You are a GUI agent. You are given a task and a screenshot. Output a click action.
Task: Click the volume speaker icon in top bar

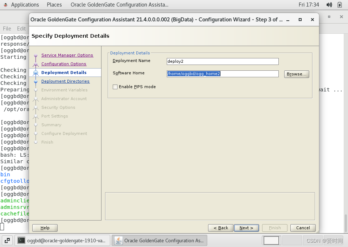point(329,5)
